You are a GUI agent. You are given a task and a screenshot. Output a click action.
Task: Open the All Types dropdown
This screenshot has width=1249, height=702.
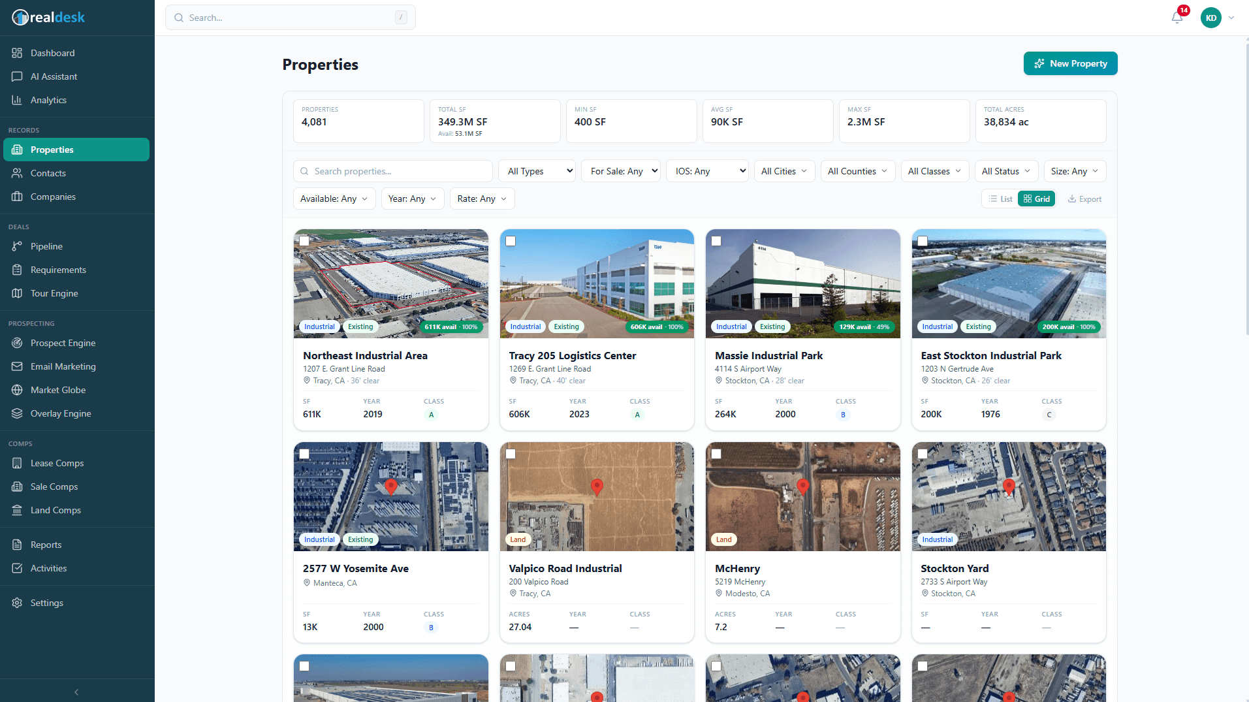pyautogui.click(x=537, y=171)
